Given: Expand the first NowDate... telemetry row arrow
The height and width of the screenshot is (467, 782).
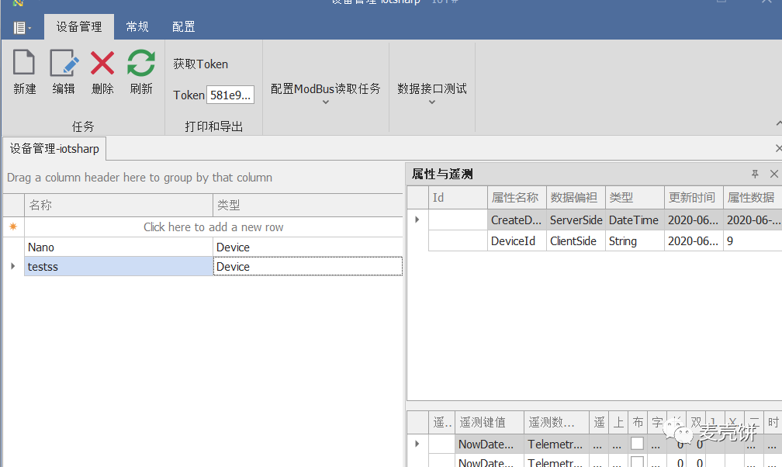Looking at the screenshot, I should 417,444.
